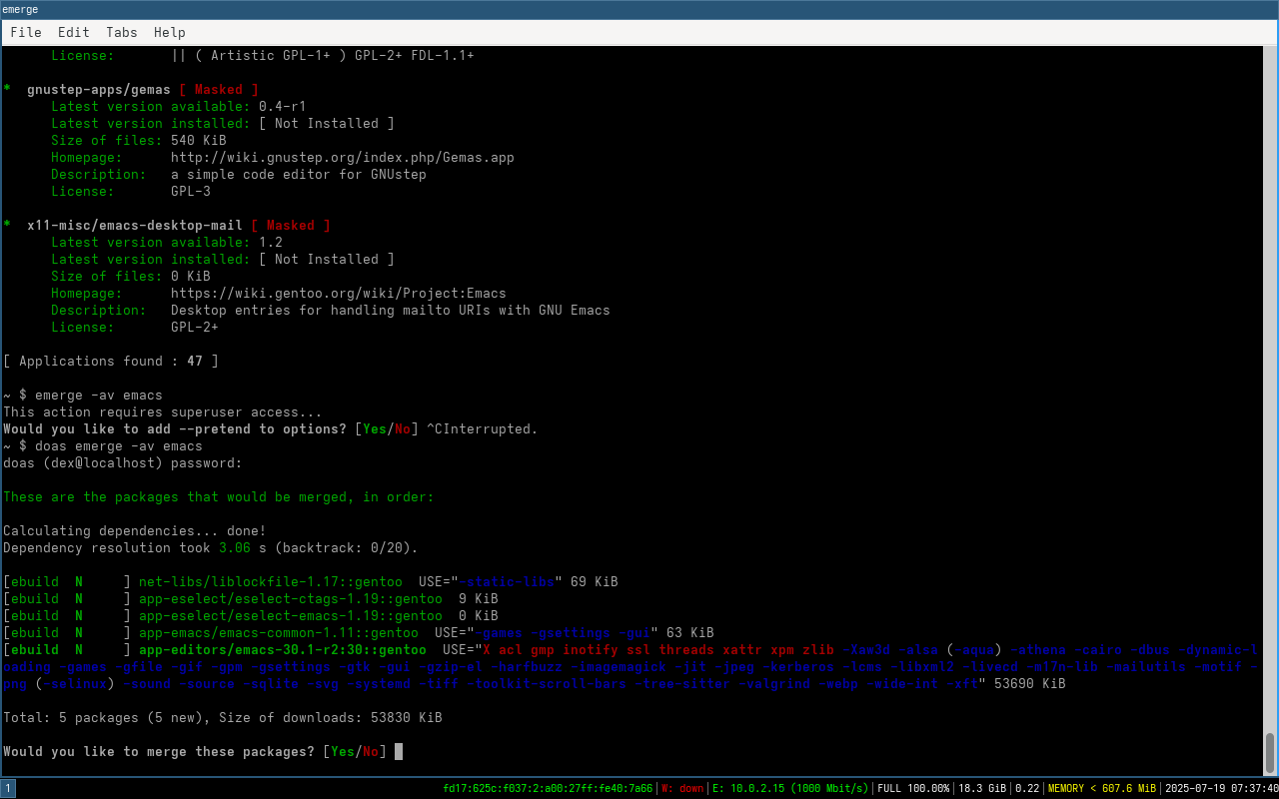Click the app-eselect/eselect-ctags-1.19 ebuild entry

[x=251, y=598]
